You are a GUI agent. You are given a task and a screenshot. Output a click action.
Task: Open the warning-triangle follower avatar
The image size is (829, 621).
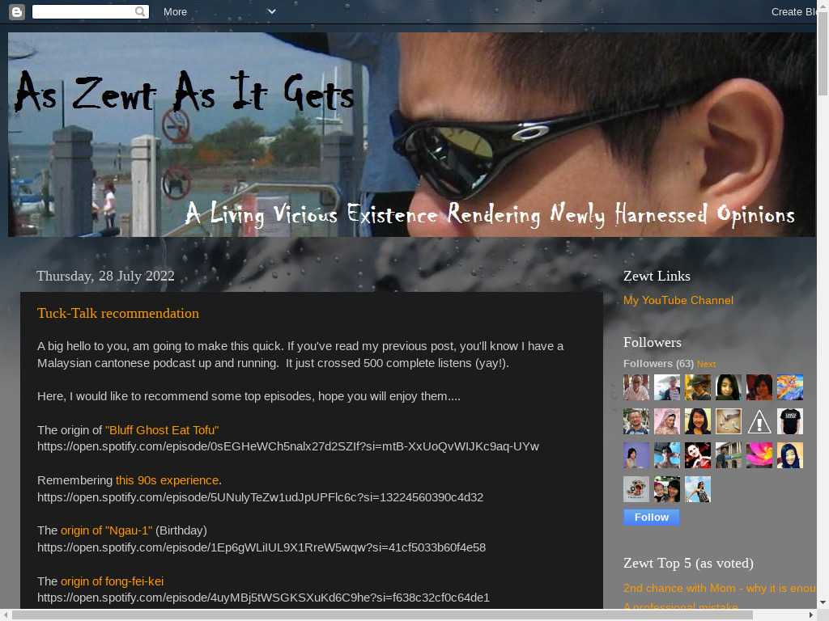(759, 421)
